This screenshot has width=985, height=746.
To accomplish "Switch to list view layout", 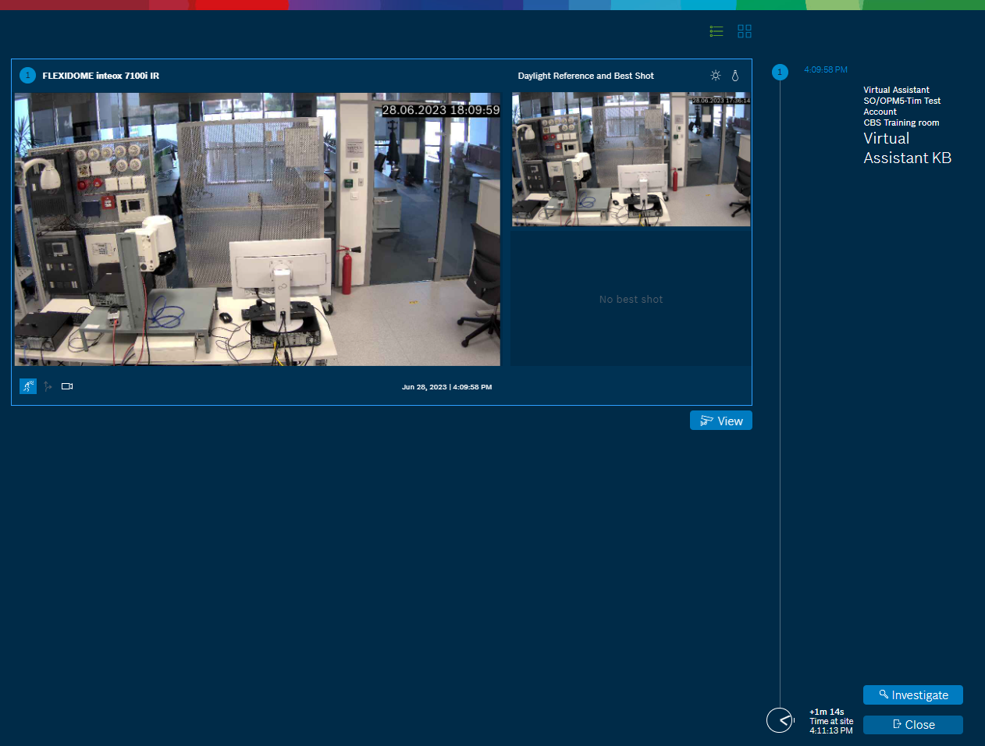I will 717,31.
